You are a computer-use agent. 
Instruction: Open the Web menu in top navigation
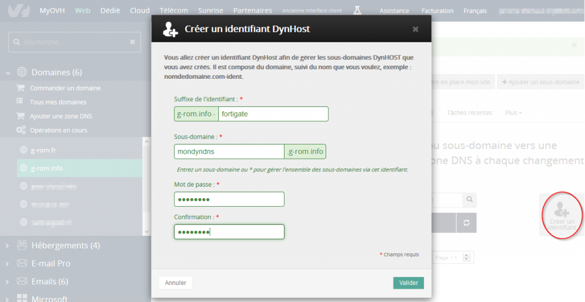(x=82, y=10)
